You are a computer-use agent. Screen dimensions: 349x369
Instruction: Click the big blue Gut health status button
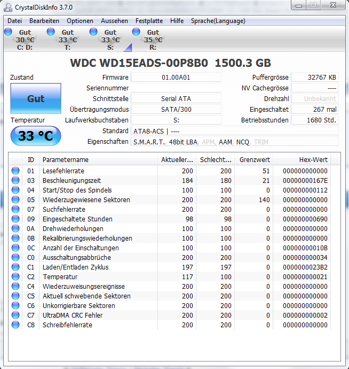point(36,98)
